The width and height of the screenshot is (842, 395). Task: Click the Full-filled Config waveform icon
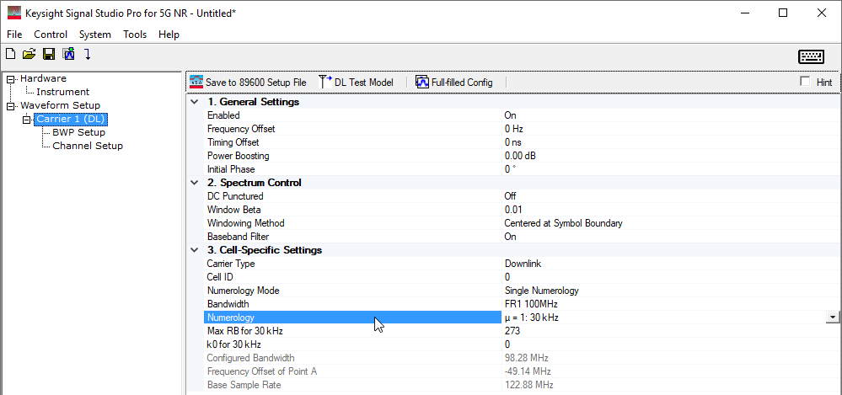pyautogui.click(x=422, y=82)
